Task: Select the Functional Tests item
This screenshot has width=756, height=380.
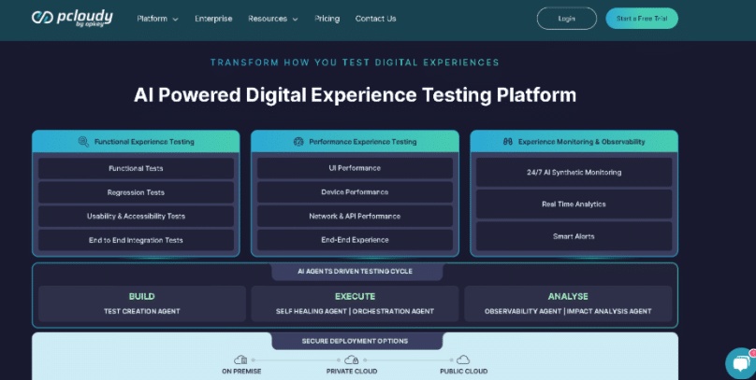Action: pyautogui.click(x=136, y=168)
